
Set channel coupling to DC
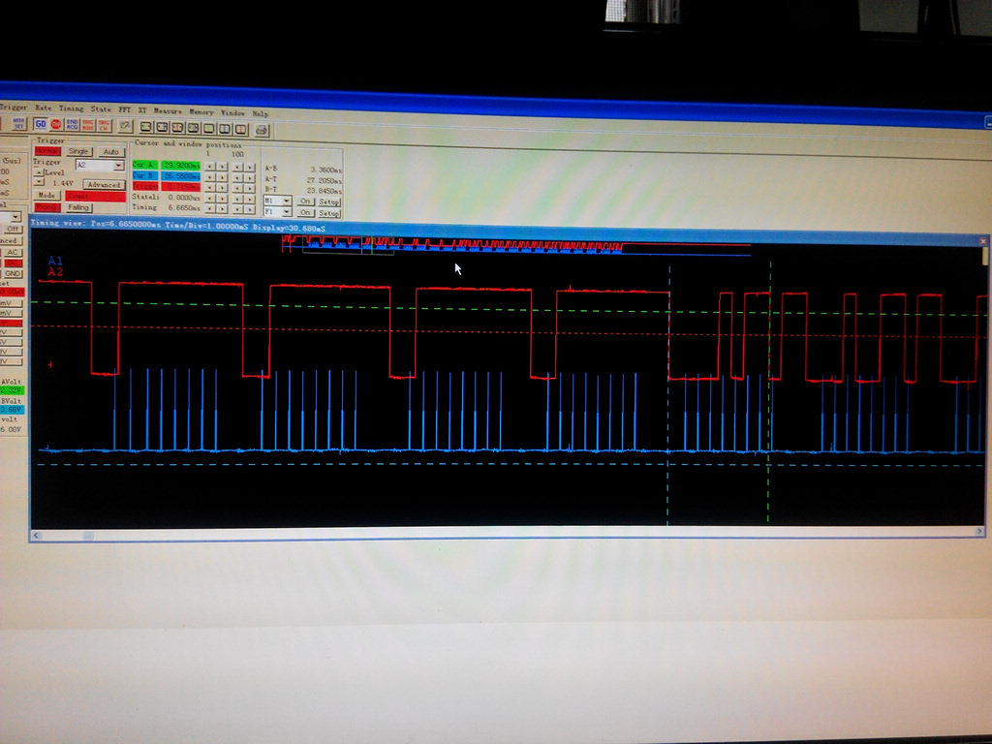tap(13, 263)
